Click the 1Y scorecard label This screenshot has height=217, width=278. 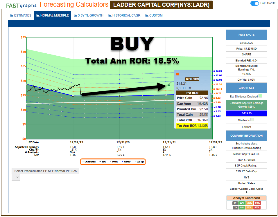[235, 203]
